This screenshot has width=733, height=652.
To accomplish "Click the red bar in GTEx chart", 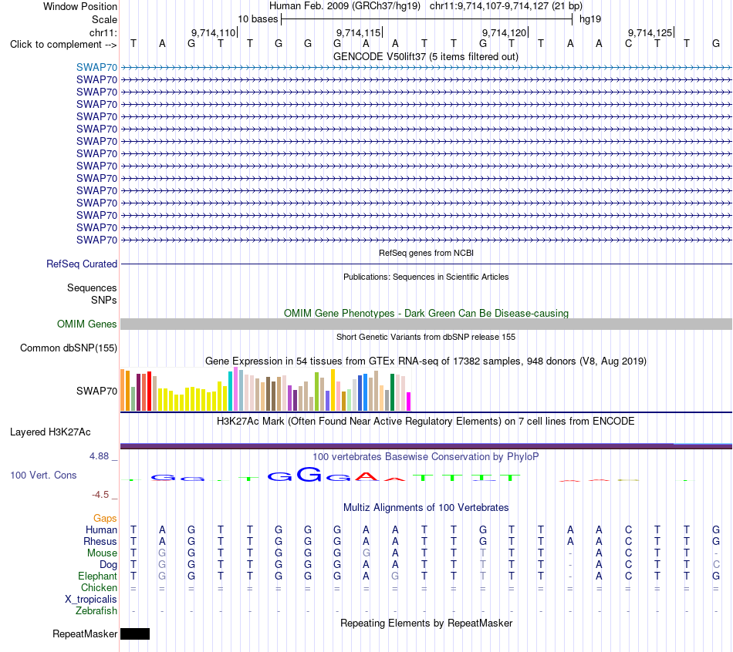I will point(149,392).
